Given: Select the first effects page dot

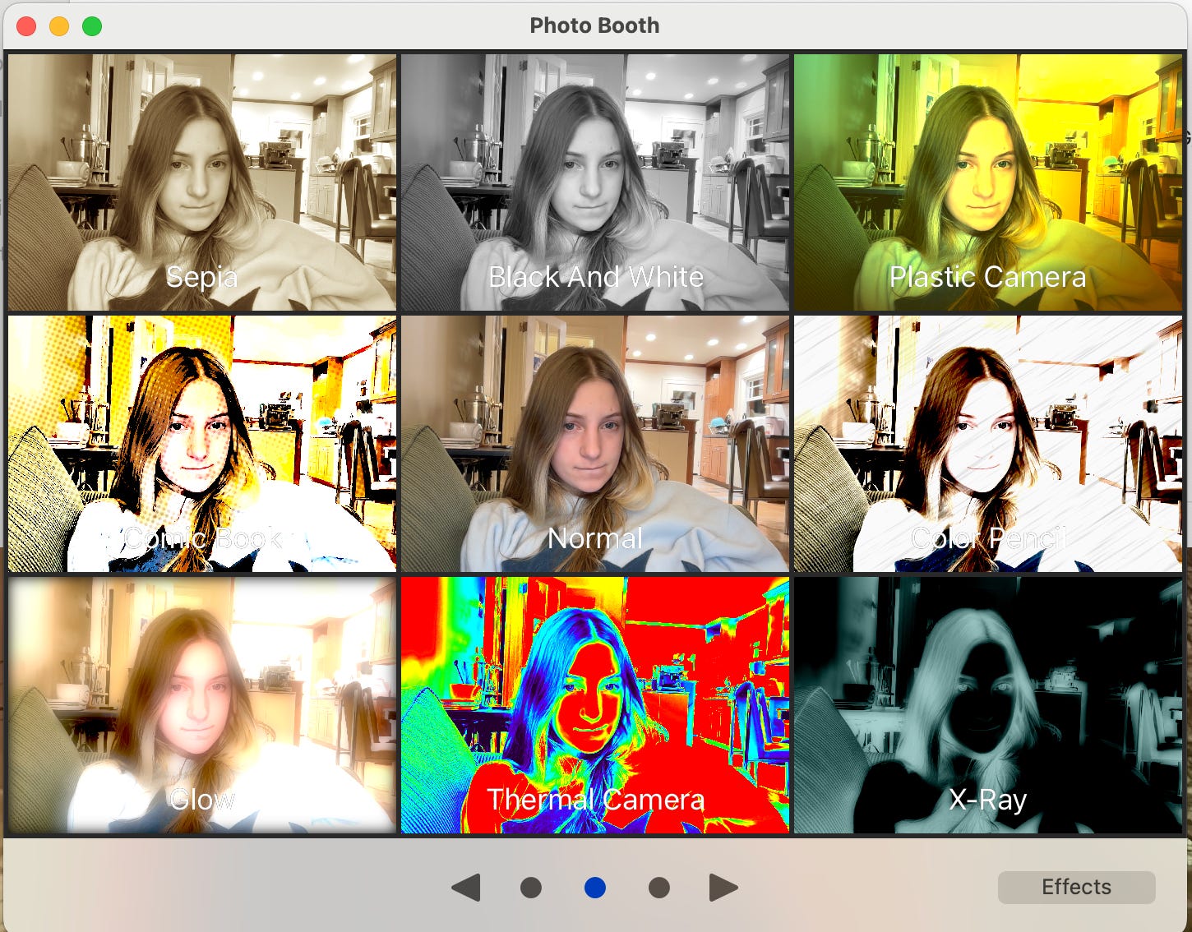Looking at the screenshot, I should tap(531, 888).
